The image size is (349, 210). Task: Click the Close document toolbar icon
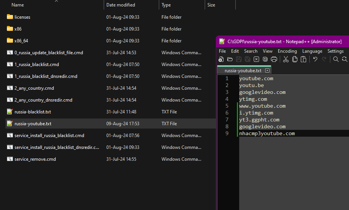[x=256, y=59]
